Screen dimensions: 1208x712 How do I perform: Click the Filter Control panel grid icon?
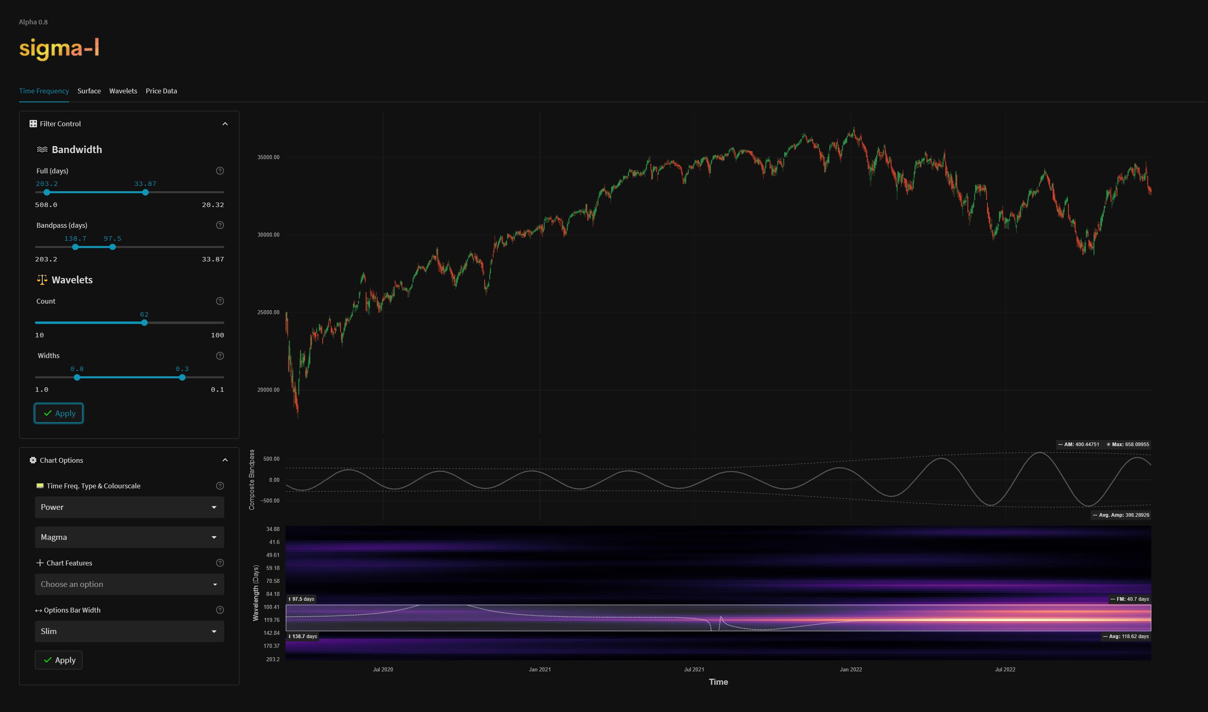pos(33,124)
